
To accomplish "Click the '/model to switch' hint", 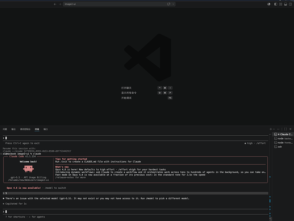I will point(55,188).
